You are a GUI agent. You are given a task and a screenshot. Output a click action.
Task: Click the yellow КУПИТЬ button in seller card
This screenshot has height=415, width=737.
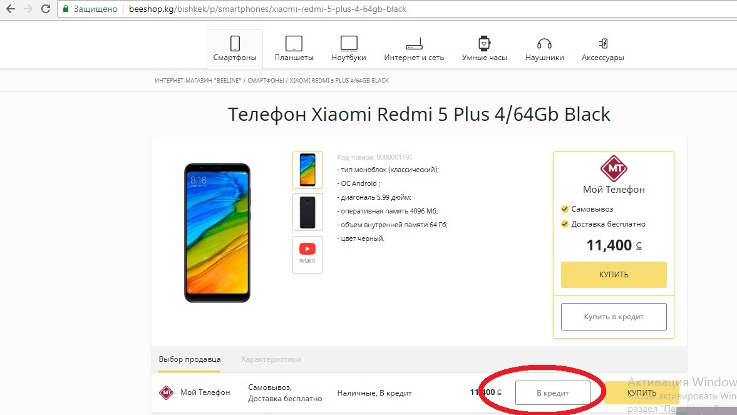click(614, 274)
